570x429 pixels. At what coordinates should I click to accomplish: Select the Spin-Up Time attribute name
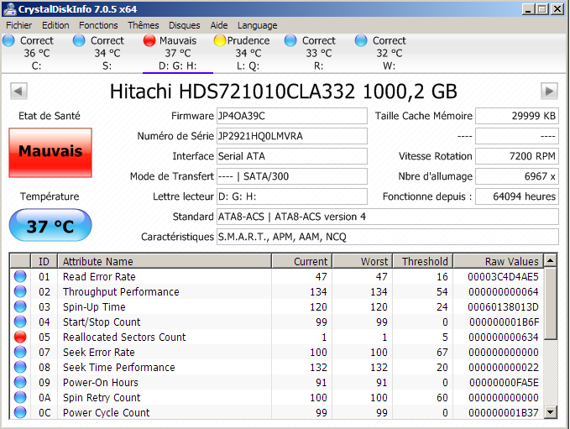pos(94,306)
